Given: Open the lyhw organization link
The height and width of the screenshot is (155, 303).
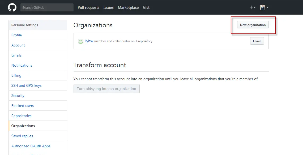Looking at the screenshot, I should [x=89, y=41].
